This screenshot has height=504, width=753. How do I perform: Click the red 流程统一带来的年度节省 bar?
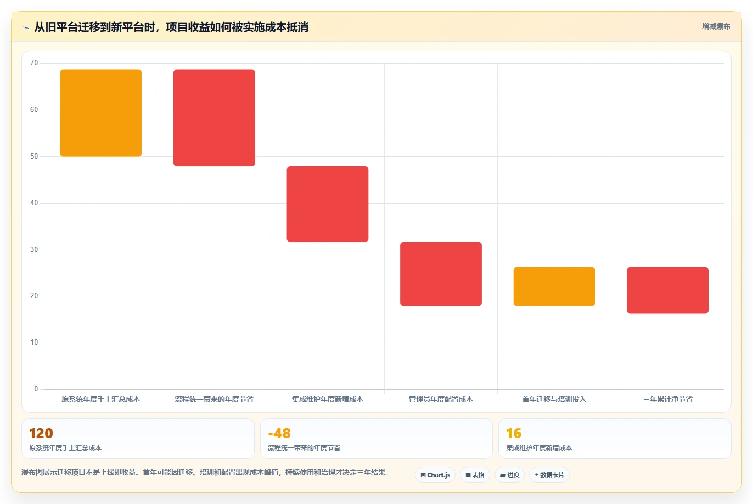click(214, 118)
